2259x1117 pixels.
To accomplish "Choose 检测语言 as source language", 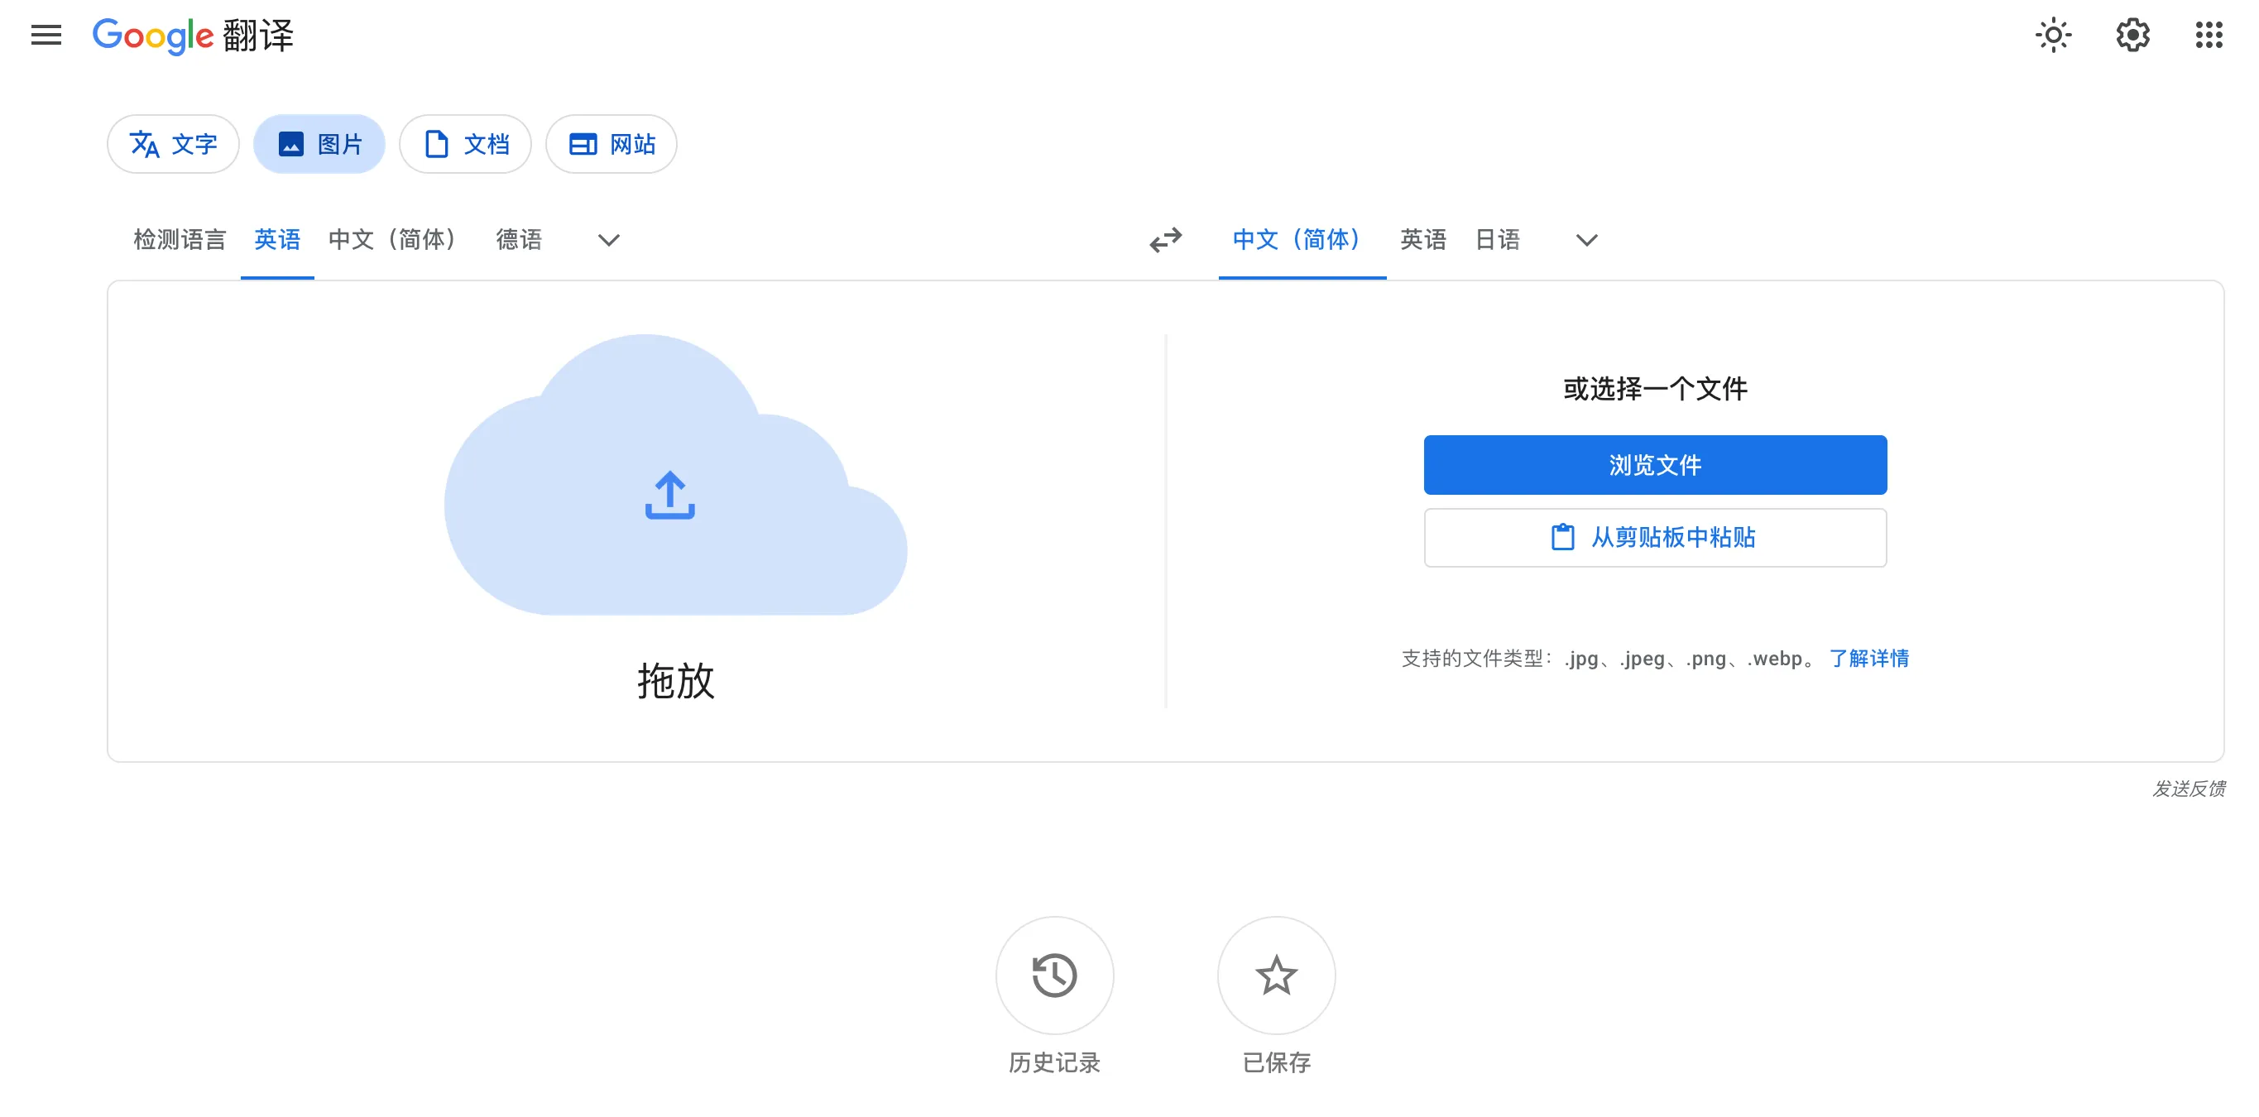I will (x=180, y=239).
